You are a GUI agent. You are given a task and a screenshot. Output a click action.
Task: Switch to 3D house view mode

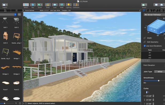tap(162, 5)
